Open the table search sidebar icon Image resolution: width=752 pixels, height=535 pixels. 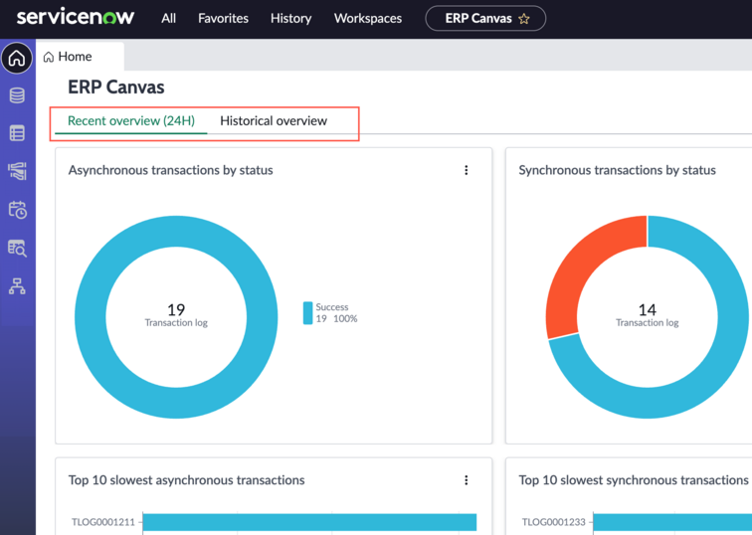[17, 248]
